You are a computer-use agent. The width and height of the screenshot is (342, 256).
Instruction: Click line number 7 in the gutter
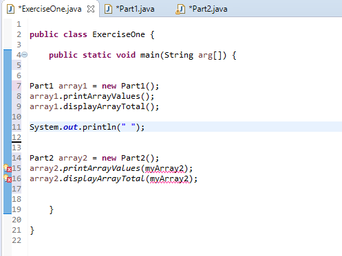tap(19, 86)
